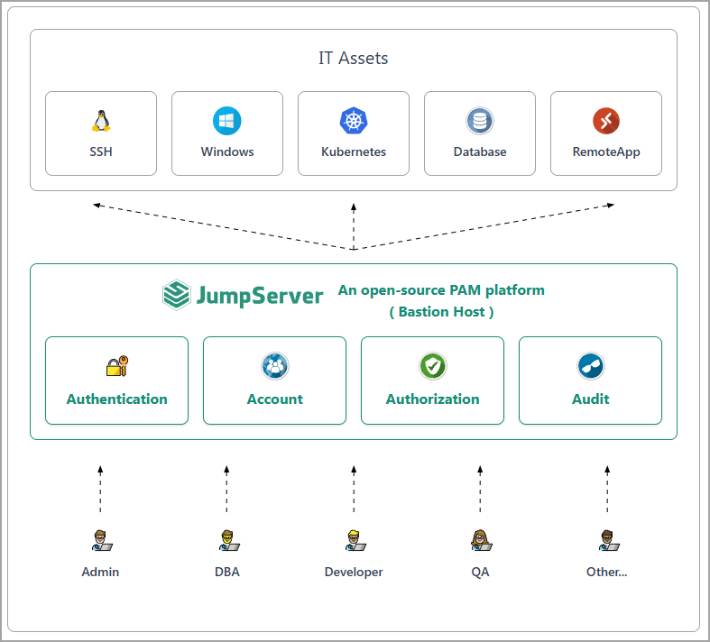Image resolution: width=710 pixels, height=642 pixels.
Task: Click the Authentication lock and key icon
Action: coord(116,366)
